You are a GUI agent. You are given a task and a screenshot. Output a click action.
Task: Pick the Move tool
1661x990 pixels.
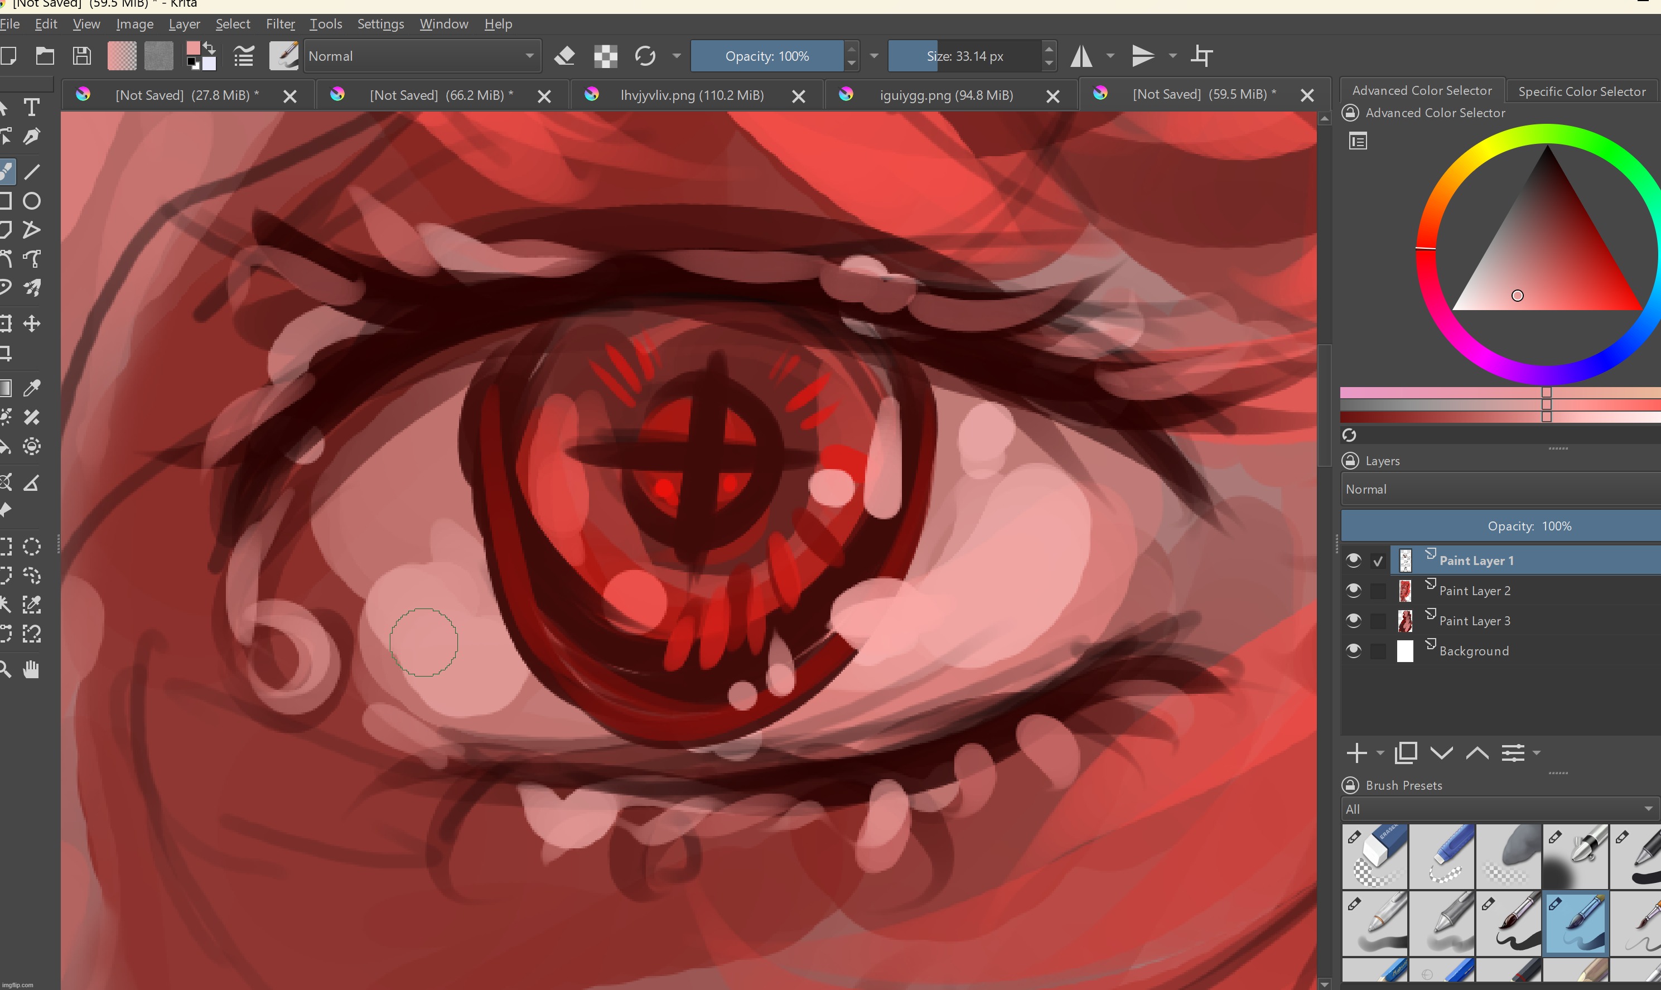pyautogui.click(x=31, y=324)
